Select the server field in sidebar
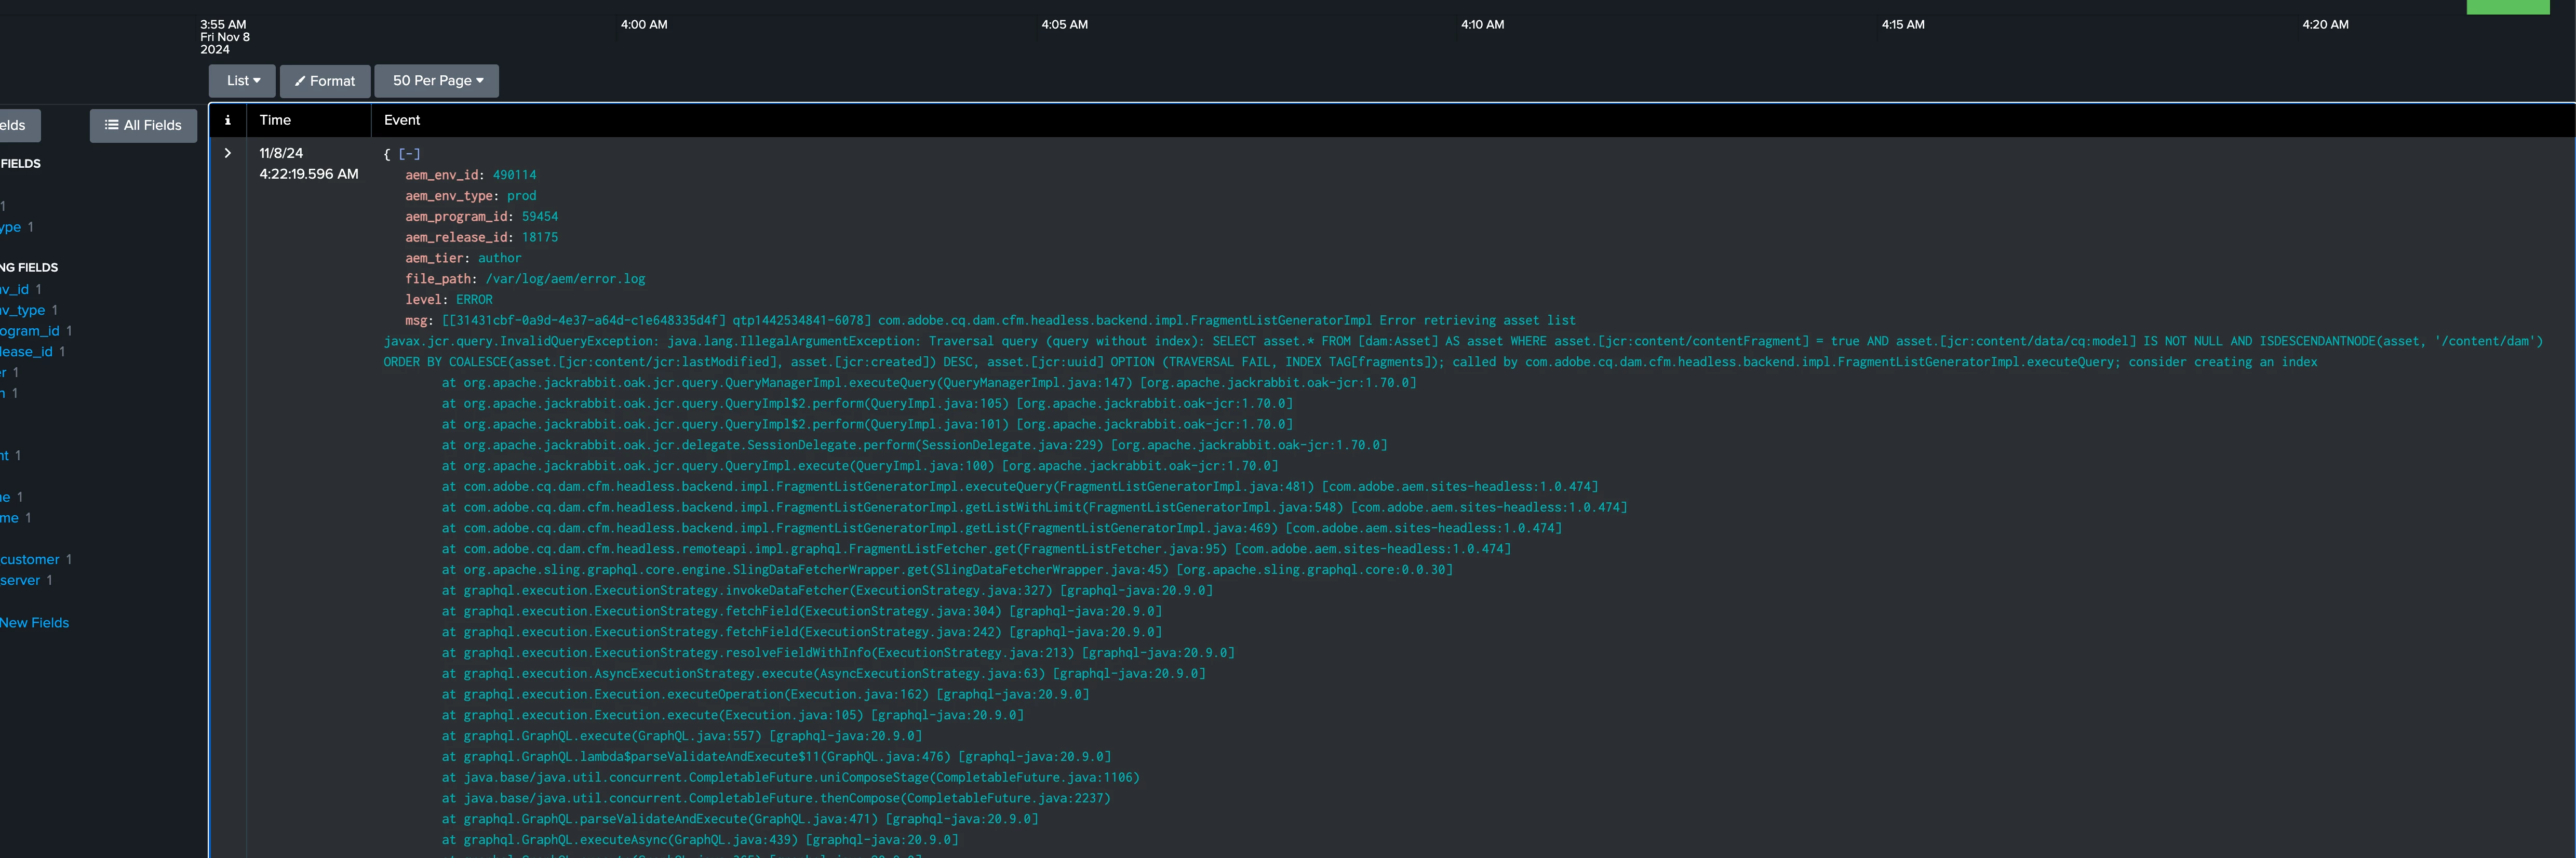The image size is (2576, 858). pyautogui.click(x=20, y=581)
